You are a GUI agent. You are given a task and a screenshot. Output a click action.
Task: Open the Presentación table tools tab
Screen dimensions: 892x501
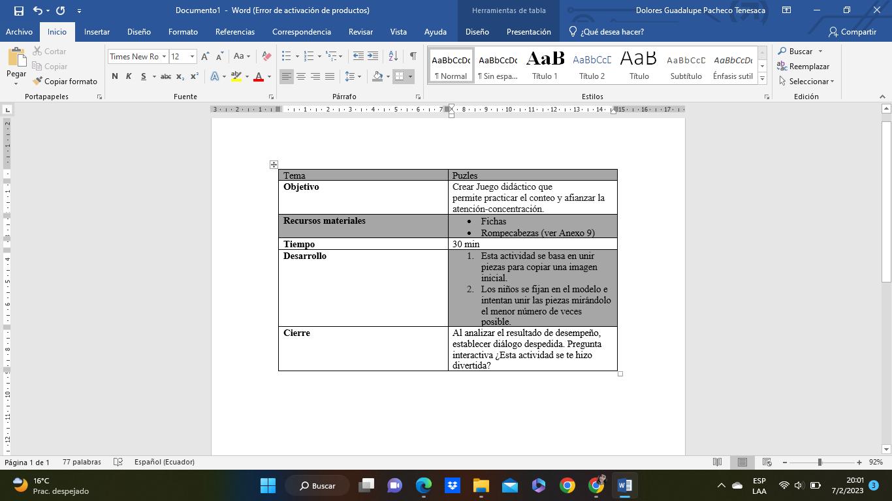coord(529,31)
